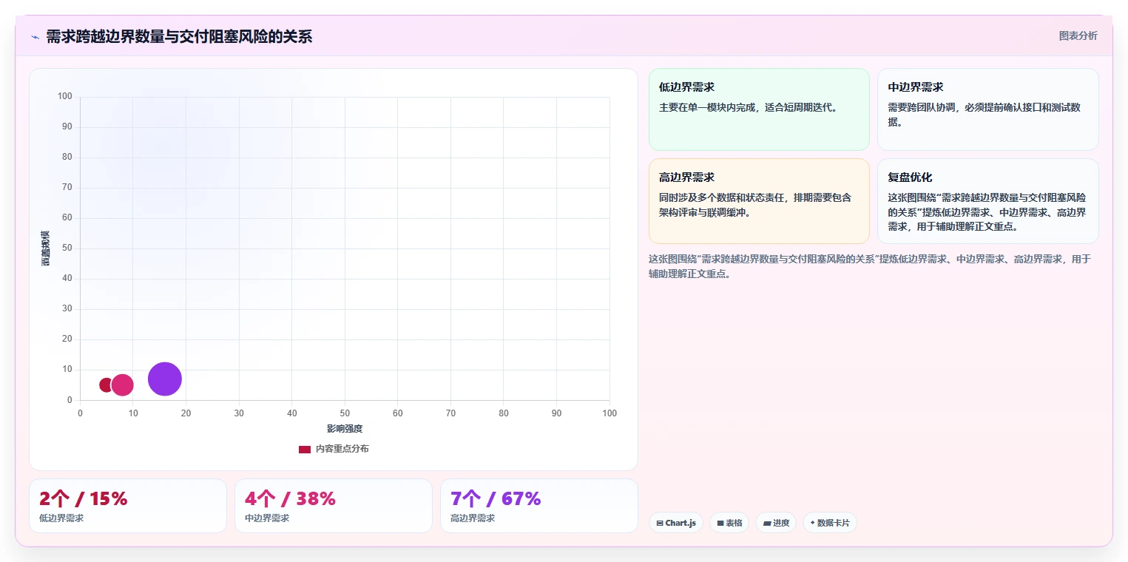Screen dimensions: 1128x562
Task: Click the pink middle bubble in chart
Action: [x=122, y=385]
